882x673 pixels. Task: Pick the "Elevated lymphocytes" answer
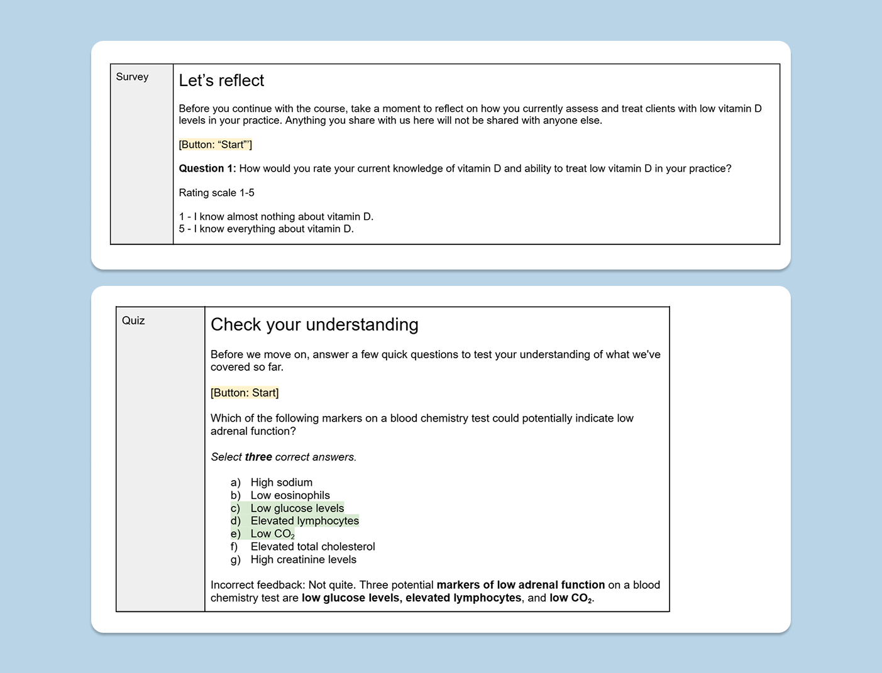click(x=304, y=521)
